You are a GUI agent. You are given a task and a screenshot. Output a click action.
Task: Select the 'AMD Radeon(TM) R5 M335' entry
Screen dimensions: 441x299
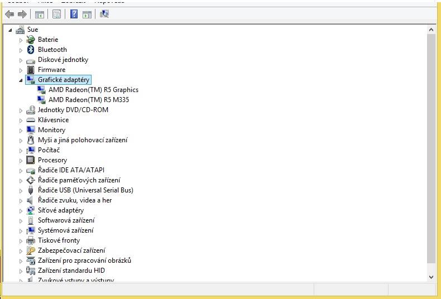(89, 100)
